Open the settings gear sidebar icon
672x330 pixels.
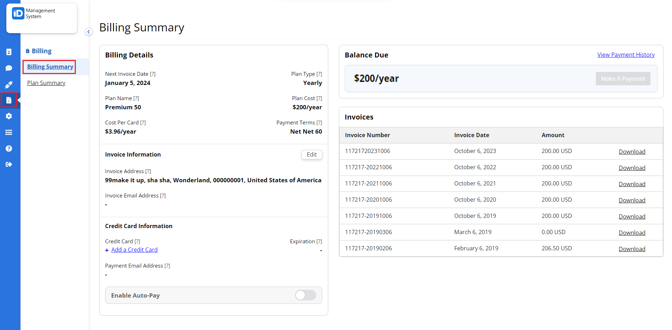(9, 116)
